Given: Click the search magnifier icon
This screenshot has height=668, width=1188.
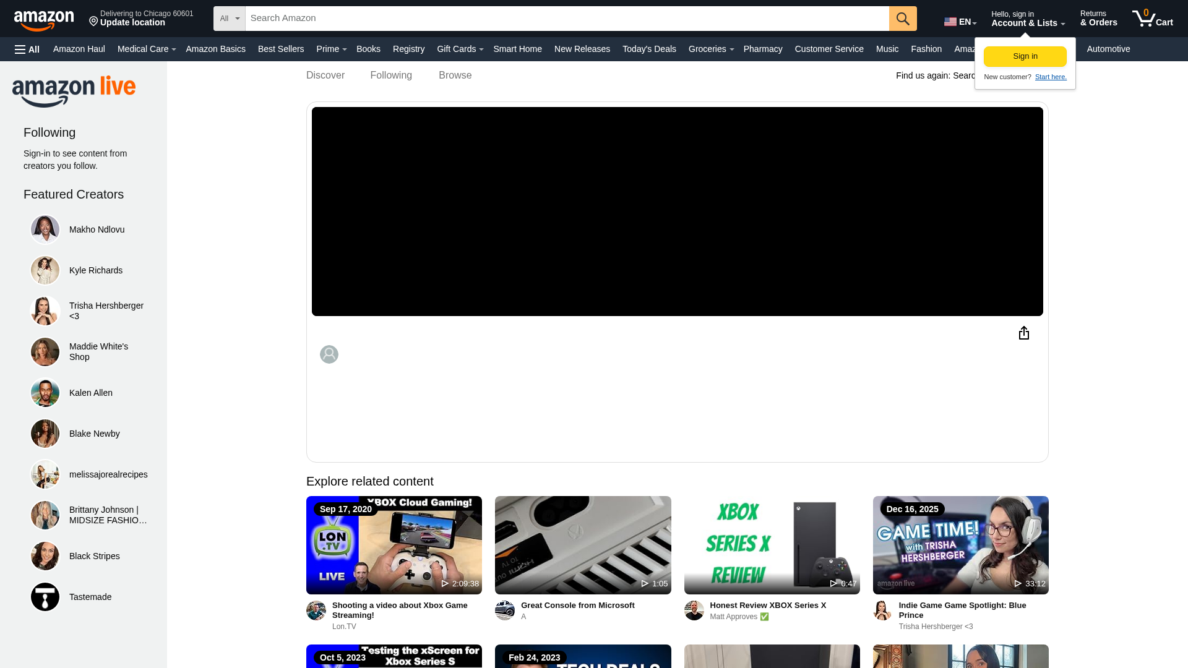Looking at the screenshot, I should pos(902,19).
